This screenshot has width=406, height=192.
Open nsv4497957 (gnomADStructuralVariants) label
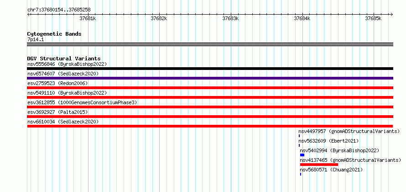point(349,131)
